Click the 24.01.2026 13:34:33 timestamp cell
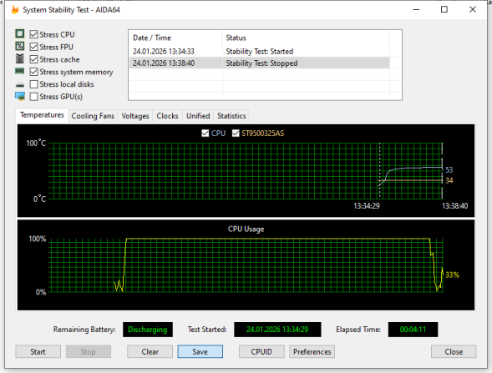 tap(164, 51)
